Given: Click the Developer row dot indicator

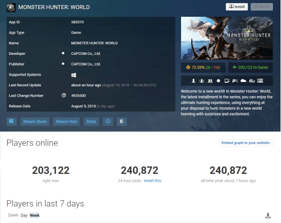Looking at the screenshot, I should click(63, 53).
